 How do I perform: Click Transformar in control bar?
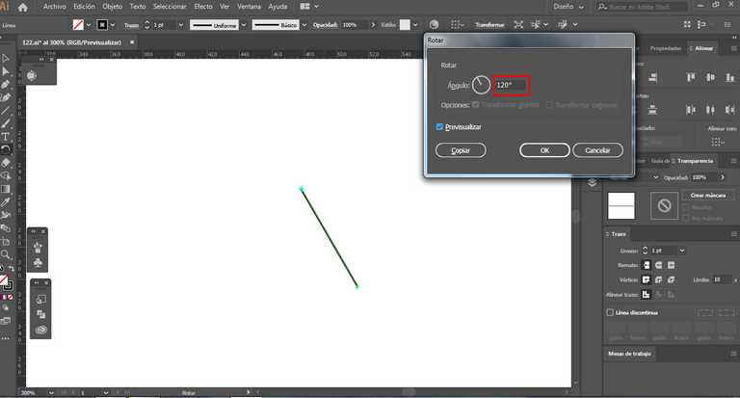point(489,25)
